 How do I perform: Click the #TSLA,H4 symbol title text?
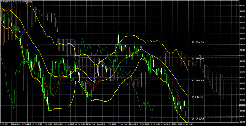(7, 1)
